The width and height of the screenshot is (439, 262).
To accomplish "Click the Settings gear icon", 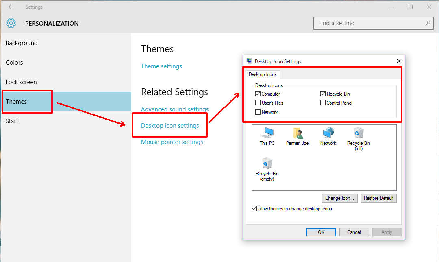I will [11, 23].
